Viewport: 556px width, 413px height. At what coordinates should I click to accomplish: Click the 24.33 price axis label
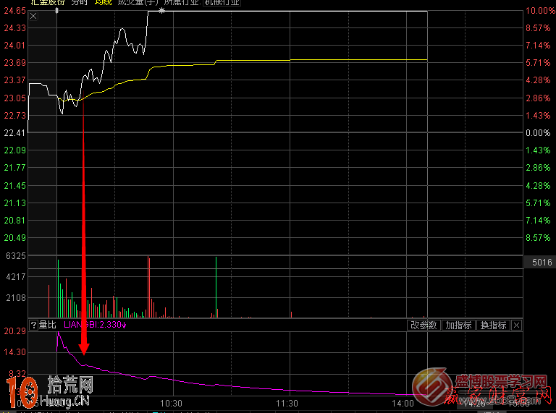[x=15, y=28]
